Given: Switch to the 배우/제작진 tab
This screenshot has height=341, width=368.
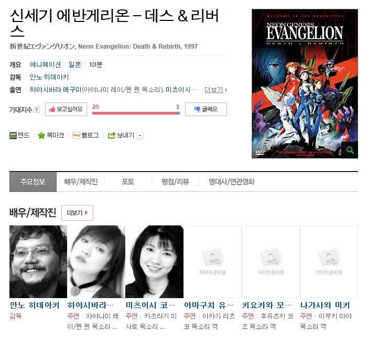Looking at the screenshot, I should [81, 181].
